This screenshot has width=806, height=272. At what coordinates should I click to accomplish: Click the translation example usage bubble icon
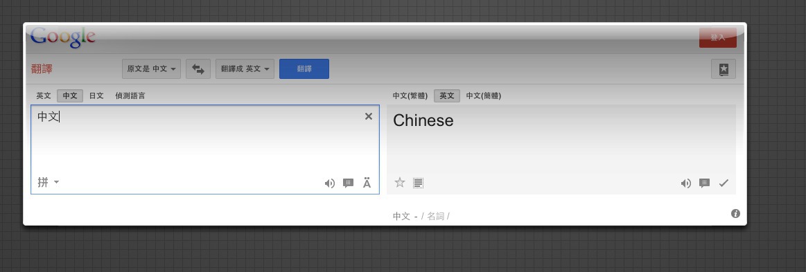pyautogui.click(x=704, y=183)
